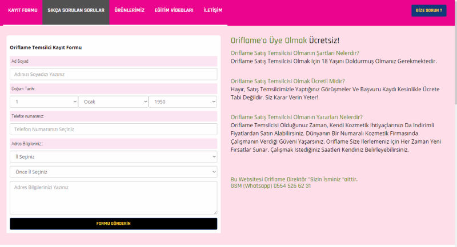457x247 pixels.
Task: Click question about Yararları Nelerdir
Action: coord(296,117)
